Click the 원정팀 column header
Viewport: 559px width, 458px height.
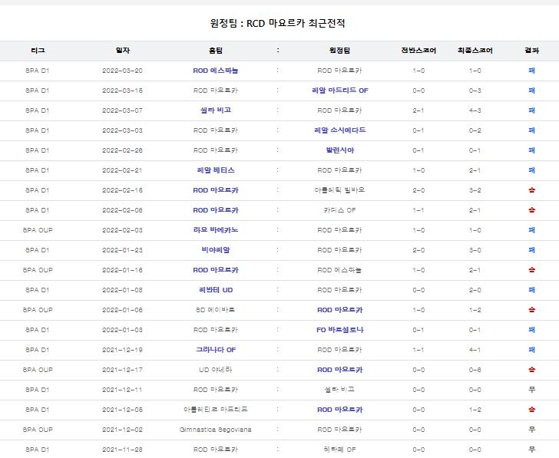339,51
